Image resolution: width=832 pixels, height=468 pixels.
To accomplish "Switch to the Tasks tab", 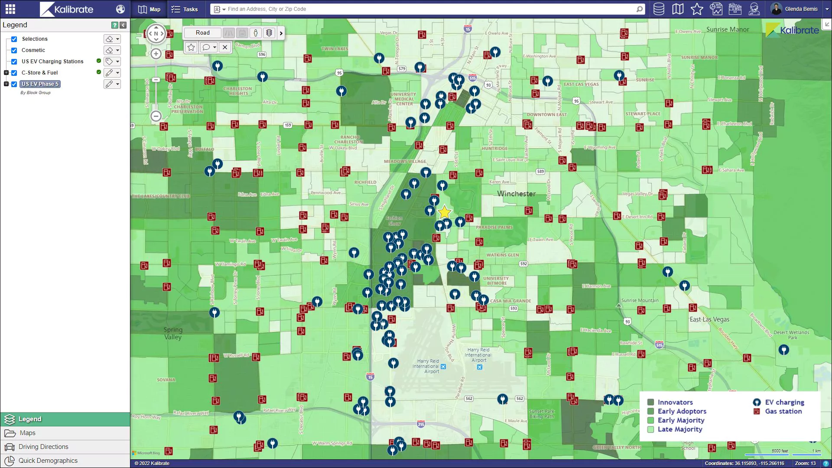I will (x=185, y=9).
